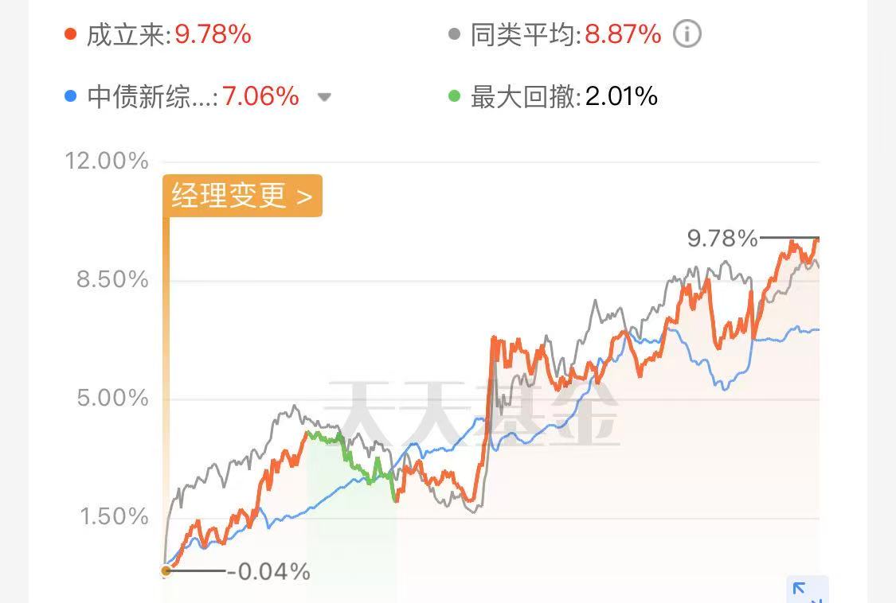
Task: Open the info icon beside 同类平均
Action: [687, 33]
